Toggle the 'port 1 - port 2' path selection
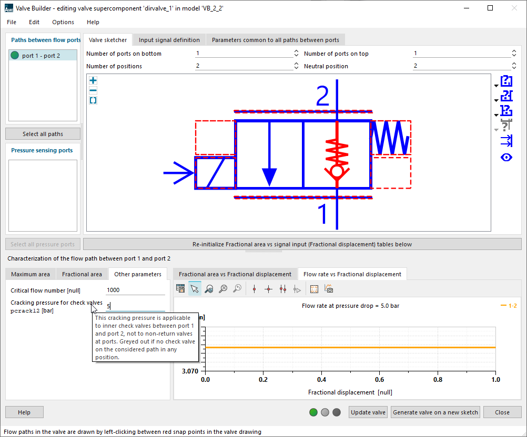Screen dimensions: 527x437 (42, 56)
